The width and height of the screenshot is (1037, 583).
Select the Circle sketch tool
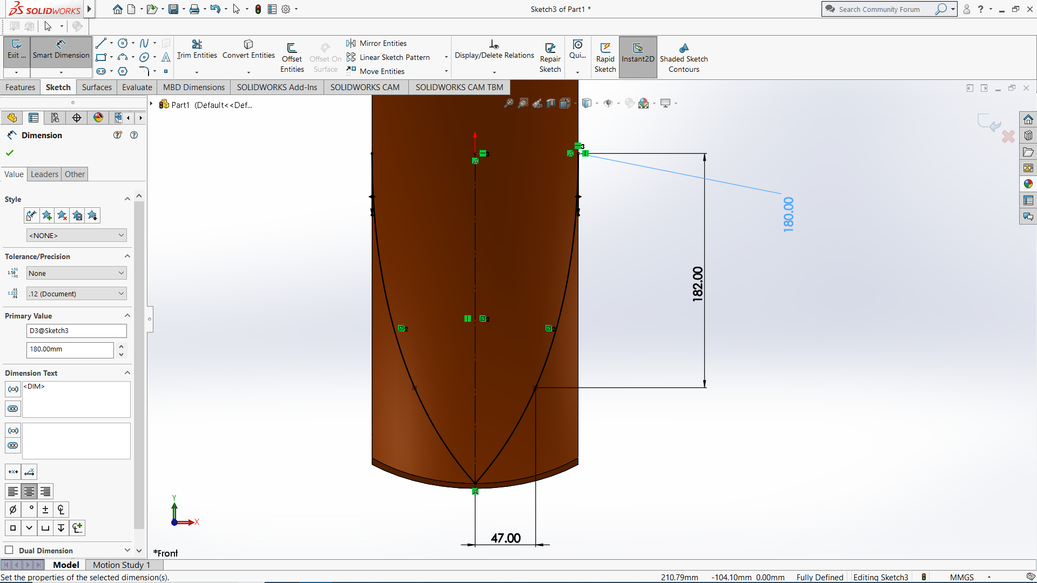(122, 43)
